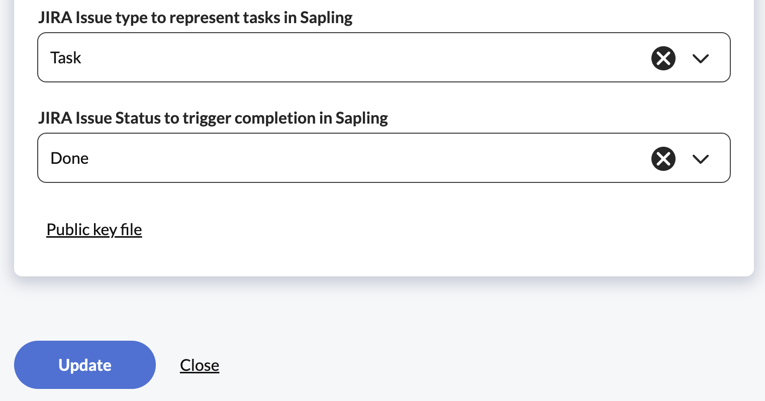Open the issue status combo box
The height and width of the screenshot is (401, 765).
coord(352,158)
